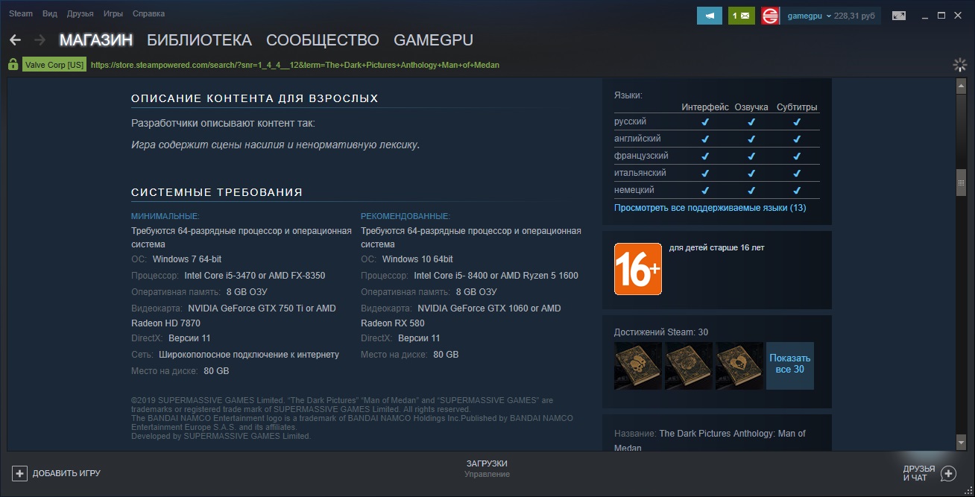Click the gamegpu profile avatar
The image size is (975, 497).
(770, 15)
